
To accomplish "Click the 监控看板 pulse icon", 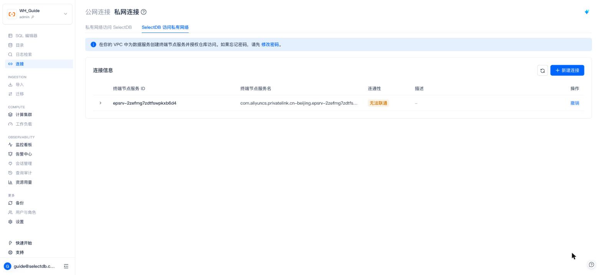I will point(10,145).
